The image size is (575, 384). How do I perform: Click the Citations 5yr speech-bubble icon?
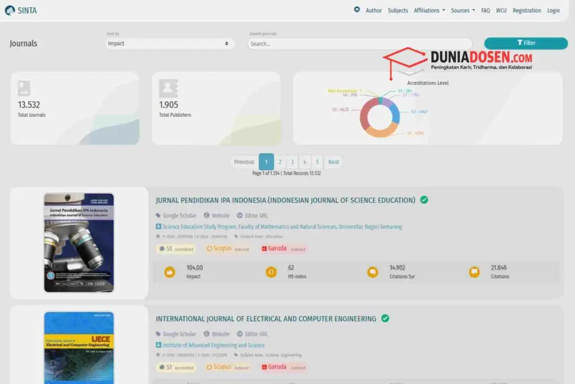click(x=373, y=272)
